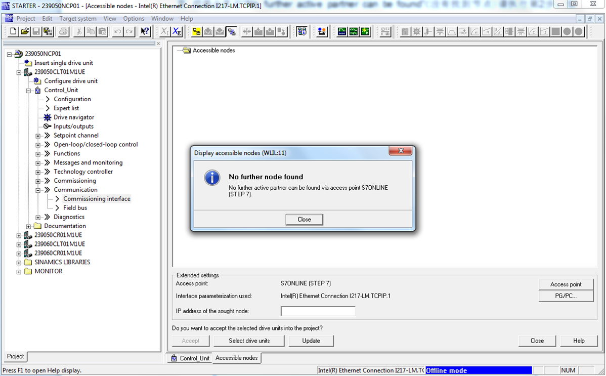Image resolution: width=606 pixels, height=376 pixels.
Task: Open the device trace oscilloscope icon
Action: (342, 31)
